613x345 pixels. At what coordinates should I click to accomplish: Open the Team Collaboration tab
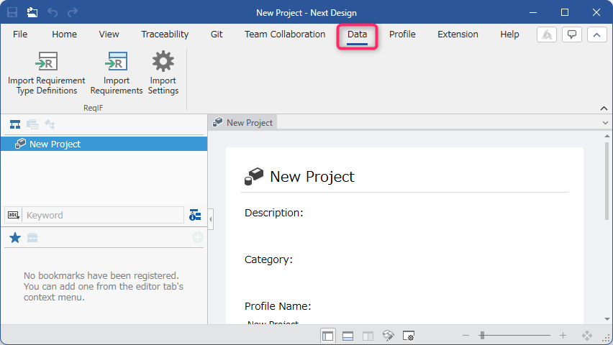point(285,34)
